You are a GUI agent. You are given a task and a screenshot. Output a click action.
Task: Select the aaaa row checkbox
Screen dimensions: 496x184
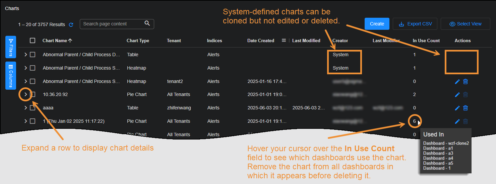click(33, 108)
